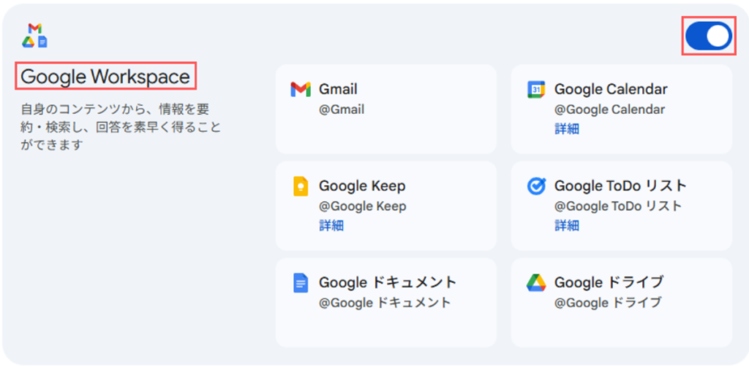
Task: Select the Gmail card title
Action: (338, 90)
